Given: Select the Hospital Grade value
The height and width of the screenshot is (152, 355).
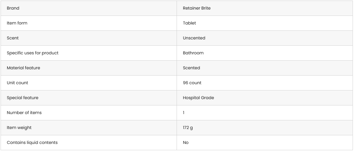Looking at the screenshot, I should tap(198, 98).
